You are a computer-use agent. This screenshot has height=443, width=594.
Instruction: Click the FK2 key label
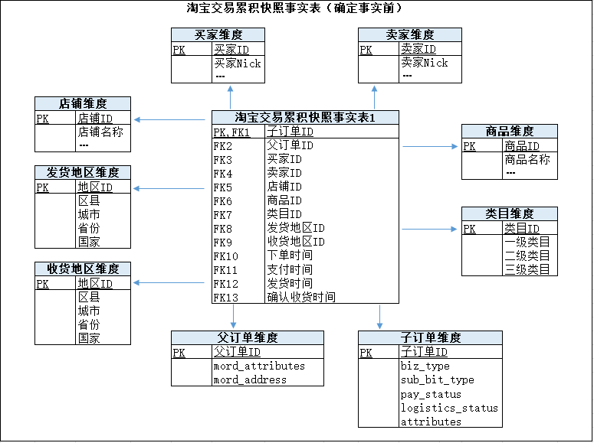tap(223, 146)
